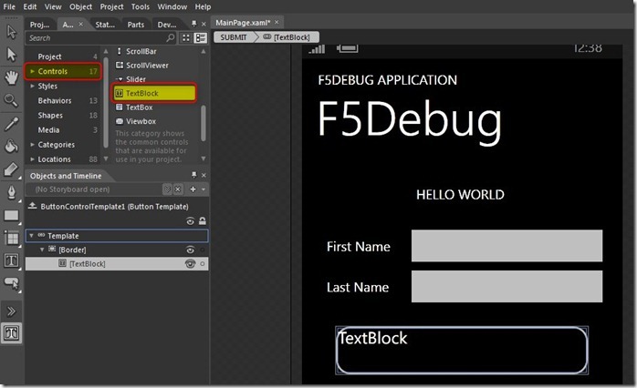Toggle show-all eye in Objects header
637x388 pixels.
[190, 221]
